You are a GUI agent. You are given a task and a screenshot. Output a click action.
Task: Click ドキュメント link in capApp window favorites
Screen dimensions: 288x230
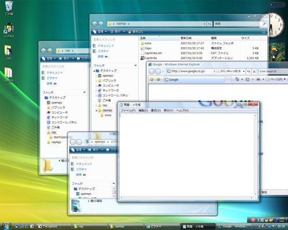[106, 46]
